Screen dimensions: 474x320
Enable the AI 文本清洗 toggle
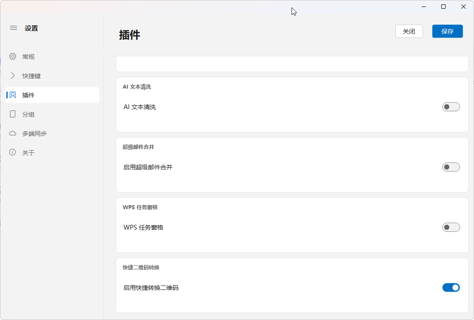click(x=451, y=107)
